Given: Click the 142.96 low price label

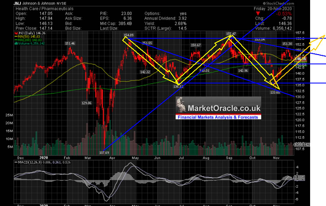Looking at the screenshot, I should point(243,70).
